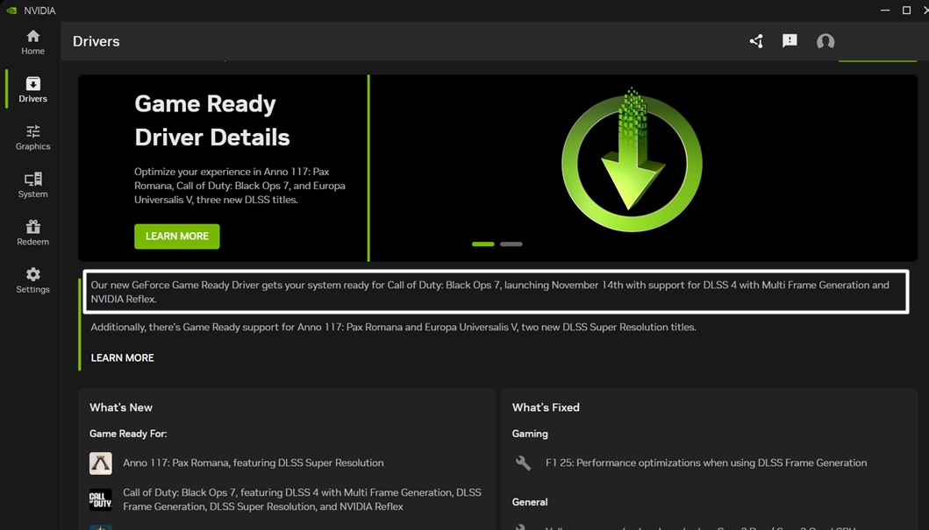The height and width of the screenshot is (530, 929).
Task: Click the Call of Duty game icon
Action: (101, 500)
